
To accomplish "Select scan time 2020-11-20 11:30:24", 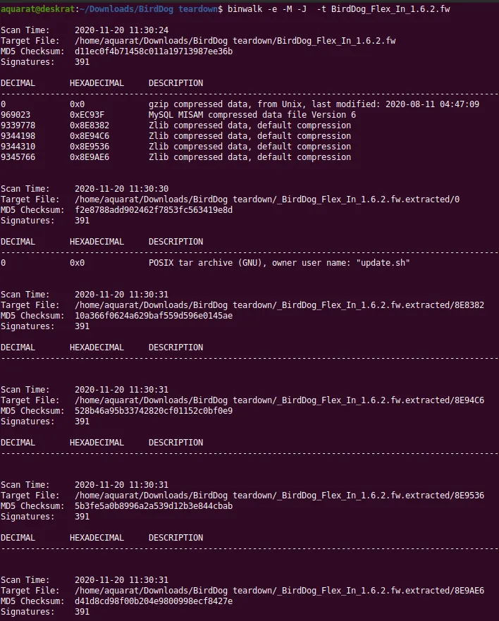I will pos(122,30).
